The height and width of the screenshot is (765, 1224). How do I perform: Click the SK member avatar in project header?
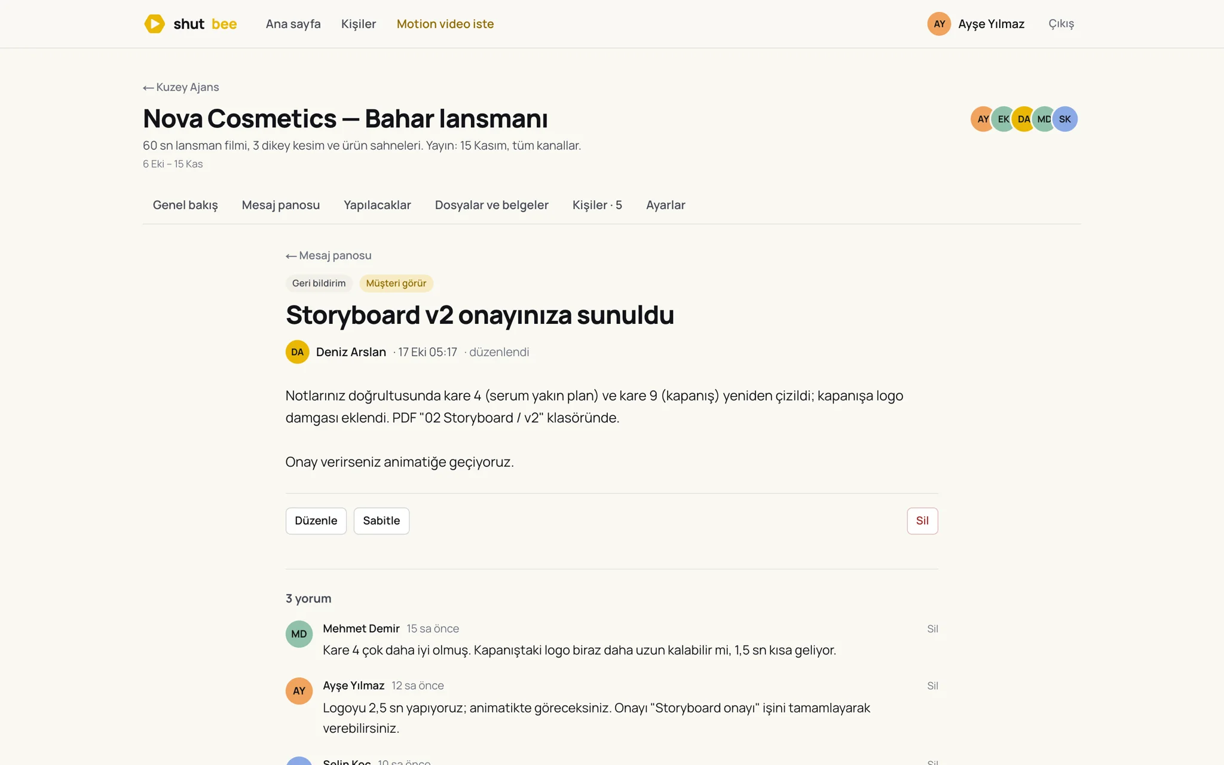1065,119
